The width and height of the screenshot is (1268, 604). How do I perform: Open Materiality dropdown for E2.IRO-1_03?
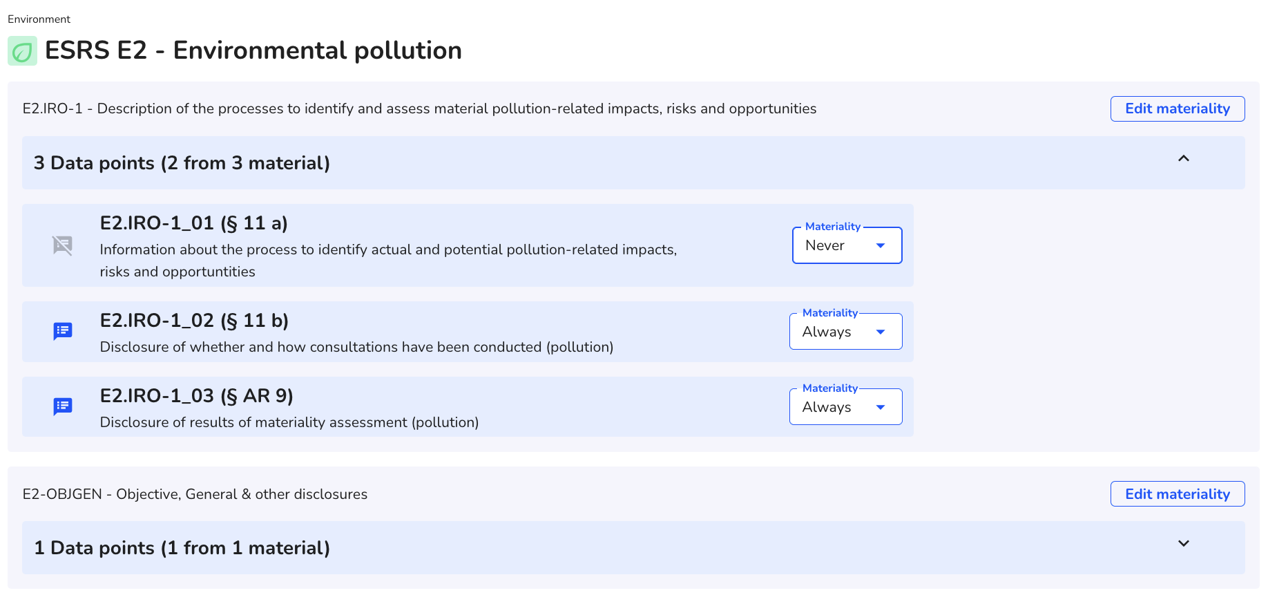click(x=845, y=407)
